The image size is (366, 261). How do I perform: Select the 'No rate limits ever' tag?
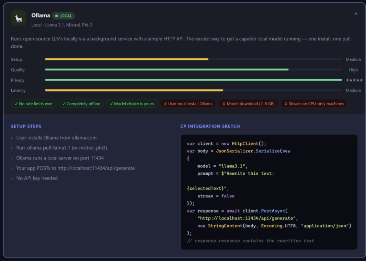pos(34,104)
